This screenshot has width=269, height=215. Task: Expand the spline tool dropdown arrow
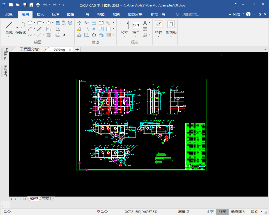[x=35, y=35]
